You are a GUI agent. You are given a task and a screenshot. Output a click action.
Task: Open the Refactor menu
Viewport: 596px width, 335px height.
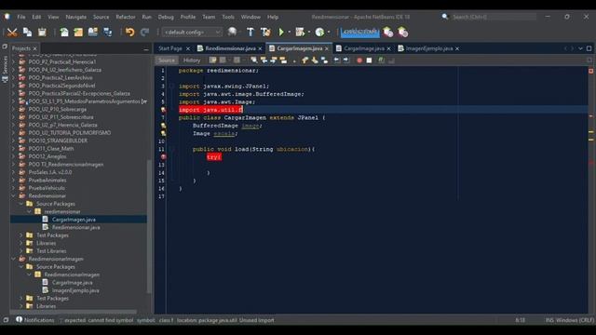126,17
